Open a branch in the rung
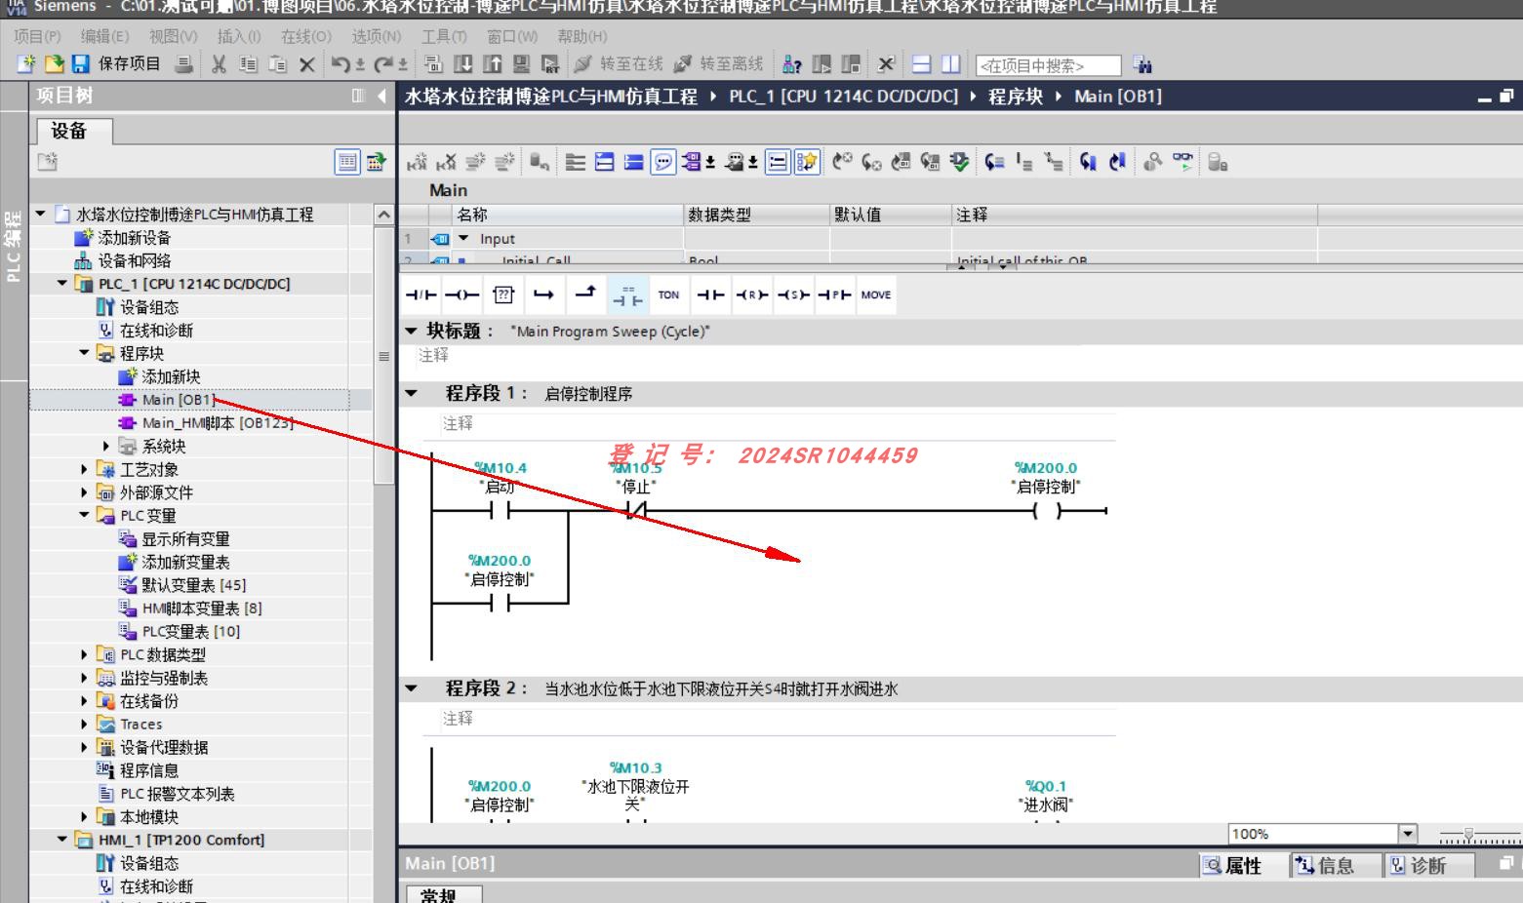1523x903 pixels. tap(544, 294)
